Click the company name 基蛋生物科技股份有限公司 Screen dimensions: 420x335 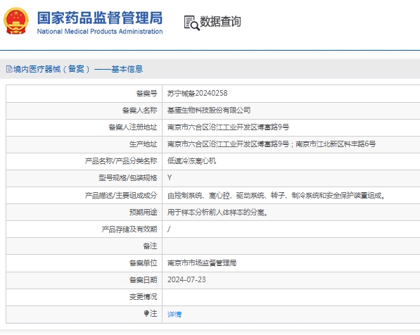[209, 110]
